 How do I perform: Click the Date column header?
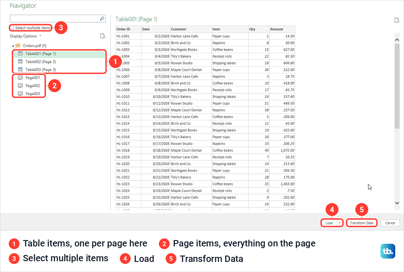click(156, 29)
